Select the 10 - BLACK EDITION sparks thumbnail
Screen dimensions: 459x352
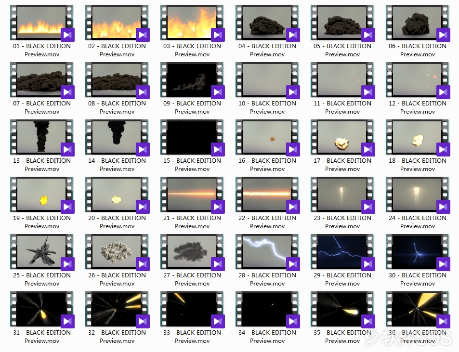click(267, 79)
